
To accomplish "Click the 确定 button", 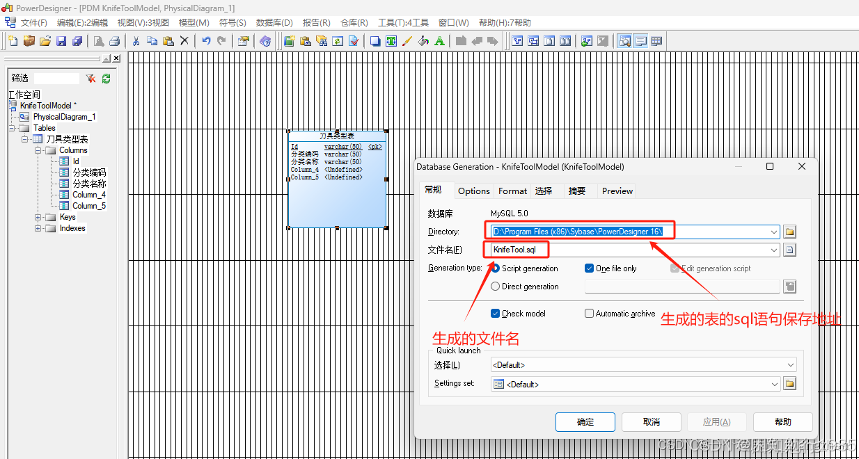I will tap(585, 422).
